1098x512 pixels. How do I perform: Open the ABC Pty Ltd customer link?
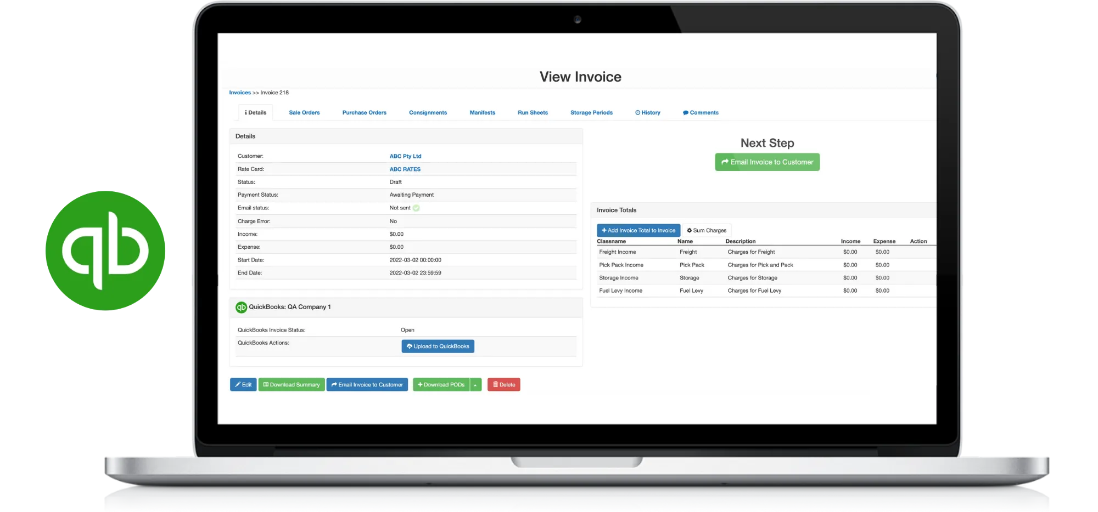(405, 156)
